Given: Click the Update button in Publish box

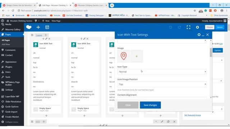Looking at the screenshot, I should (x=218, y=50).
